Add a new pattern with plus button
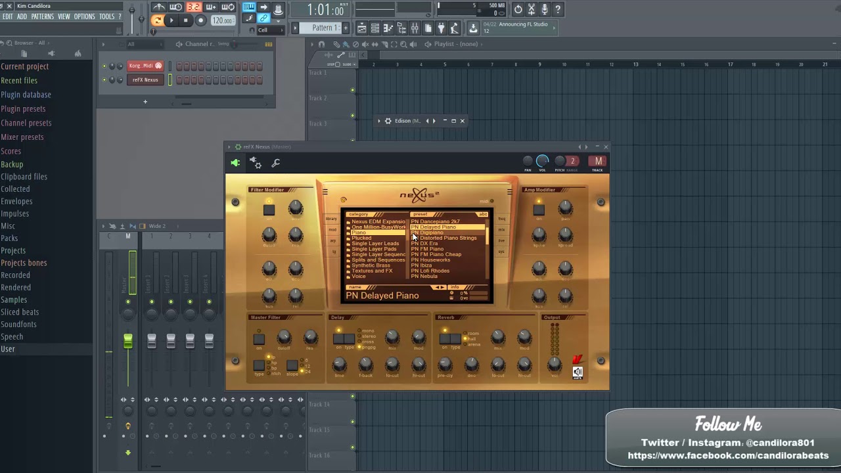This screenshot has height=473, width=841. (x=346, y=28)
